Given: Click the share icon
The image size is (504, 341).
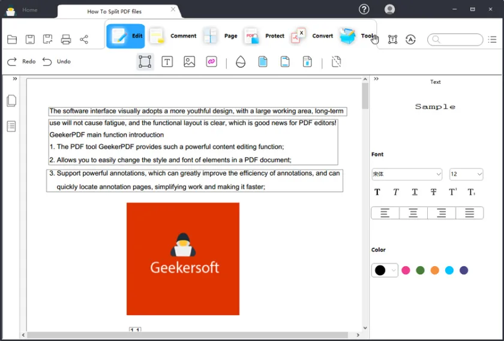Looking at the screenshot, I should pyautogui.click(x=84, y=40).
